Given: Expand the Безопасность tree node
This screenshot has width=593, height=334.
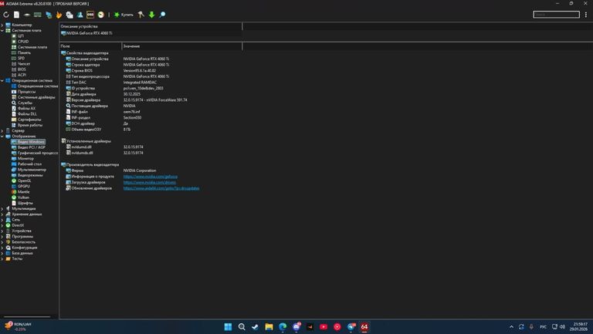Looking at the screenshot, I should [2, 241].
